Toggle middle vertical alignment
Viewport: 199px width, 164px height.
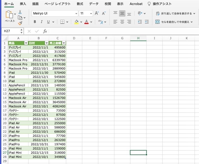tap(122, 13)
